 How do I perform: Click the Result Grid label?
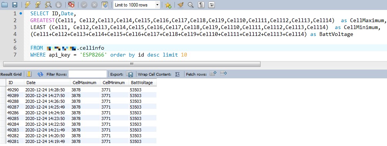(11, 74)
